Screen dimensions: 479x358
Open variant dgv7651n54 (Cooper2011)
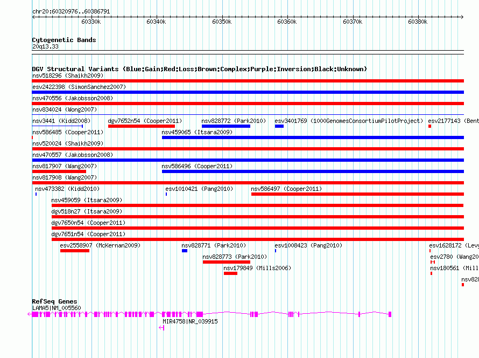(x=89, y=234)
